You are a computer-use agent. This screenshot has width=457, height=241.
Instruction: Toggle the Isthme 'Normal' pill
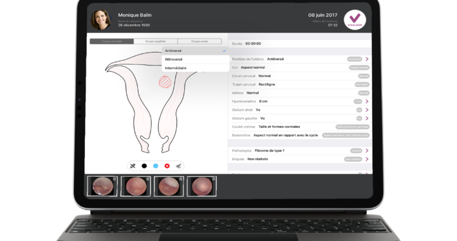click(364, 93)
